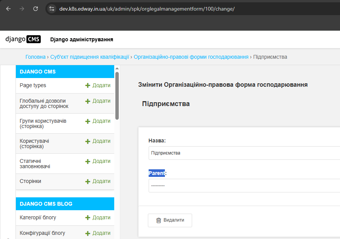Click the DJANGO CMS section header
340x239 pixels.
(x=65, y=71)
